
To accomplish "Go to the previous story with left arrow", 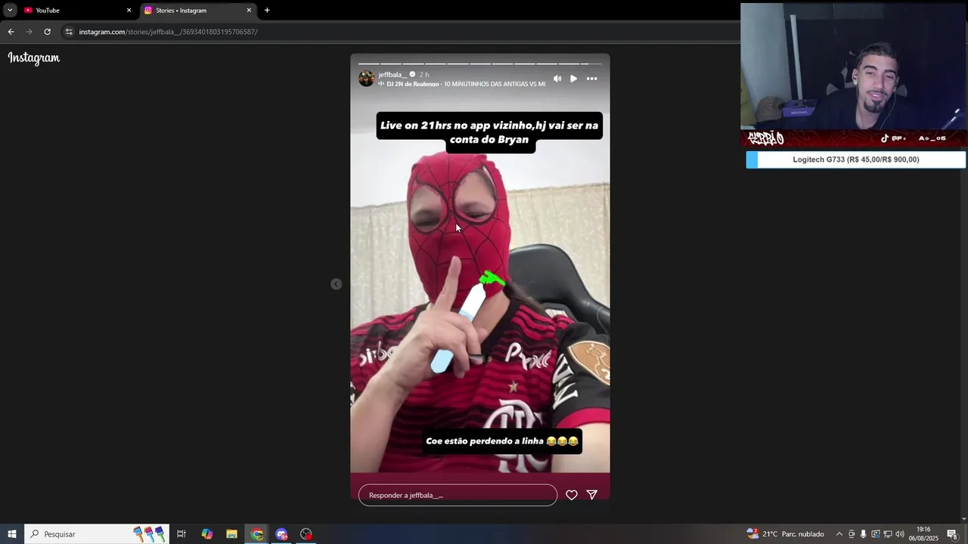I will coord(337,284).
